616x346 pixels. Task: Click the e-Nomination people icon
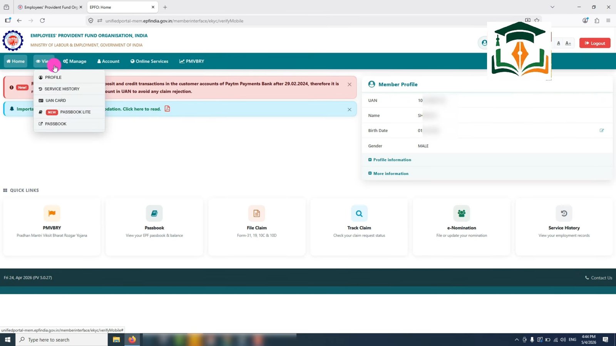462,213
